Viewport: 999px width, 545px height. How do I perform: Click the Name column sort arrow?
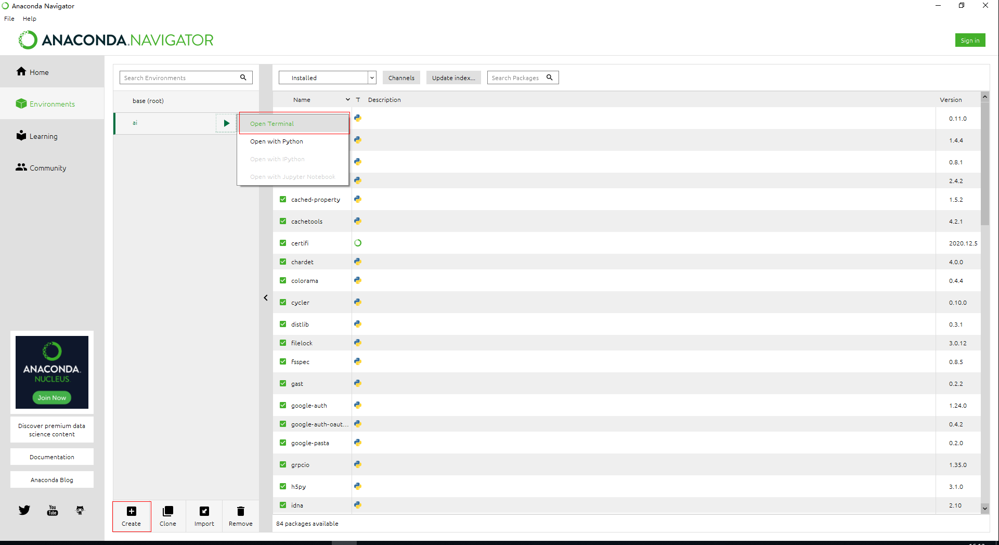(347, 99)
